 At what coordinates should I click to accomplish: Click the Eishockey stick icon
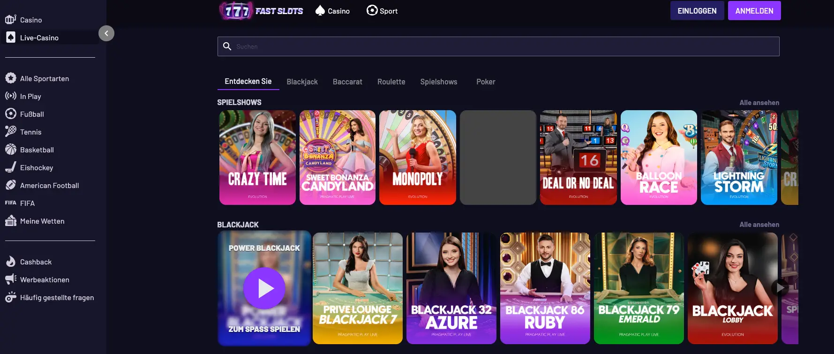11,167
